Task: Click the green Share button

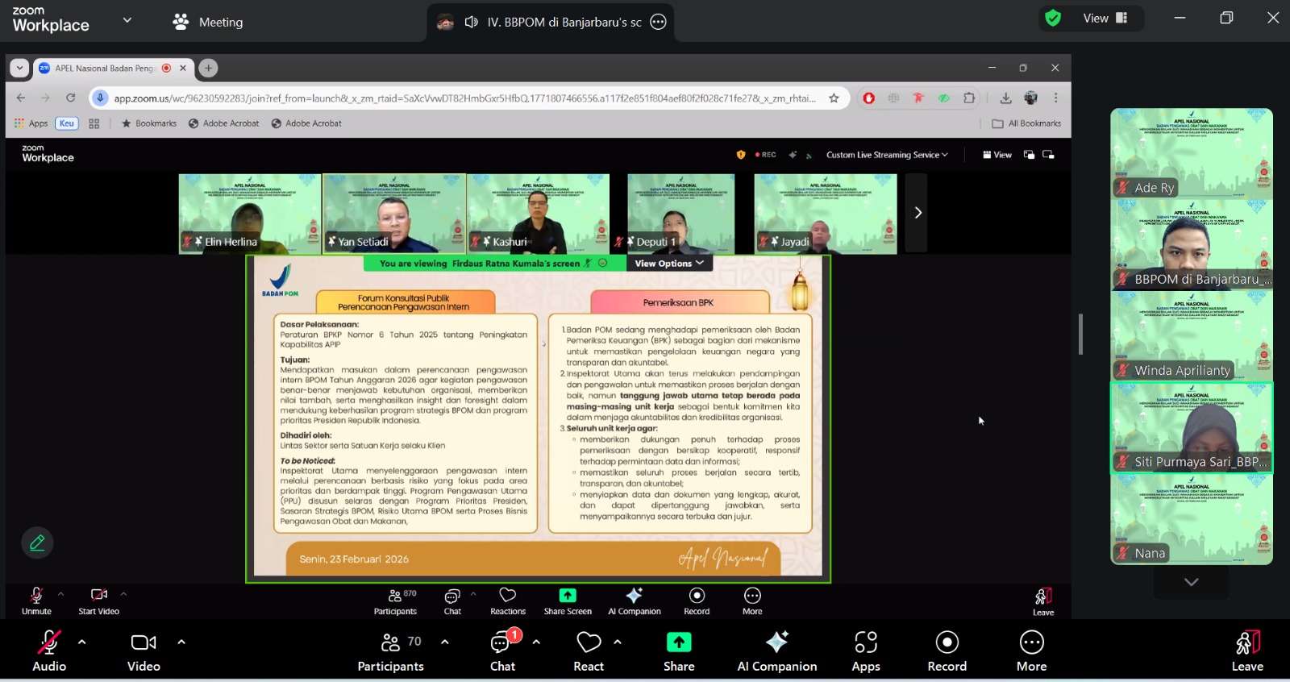Action: click(x=678, y=651)
